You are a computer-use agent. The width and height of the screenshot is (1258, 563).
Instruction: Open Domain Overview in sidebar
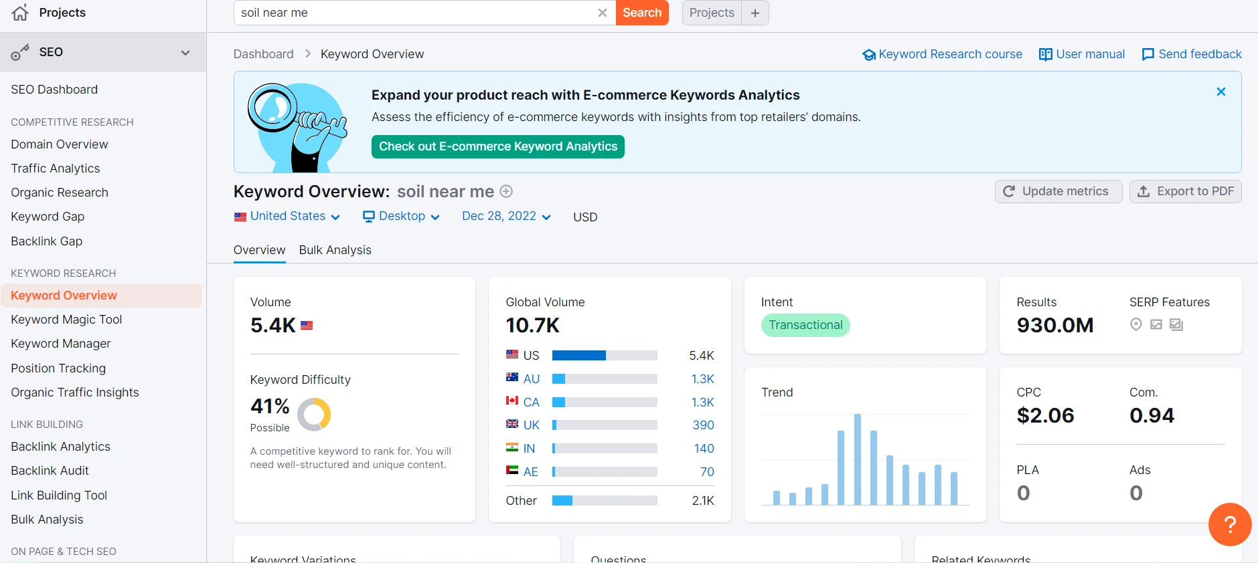pyautogui.click(x=59, y=144)
